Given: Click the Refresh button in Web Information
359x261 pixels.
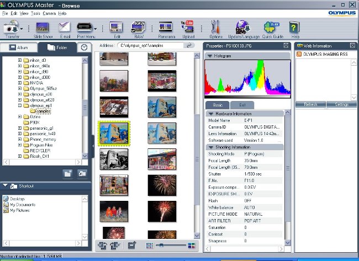Looking at the screenshot, I should click(310, 104).
